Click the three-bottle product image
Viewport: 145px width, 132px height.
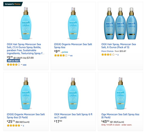tap(120, 23)
